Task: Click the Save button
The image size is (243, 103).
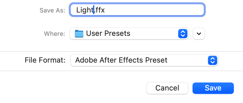Action: tap(213, 88)
